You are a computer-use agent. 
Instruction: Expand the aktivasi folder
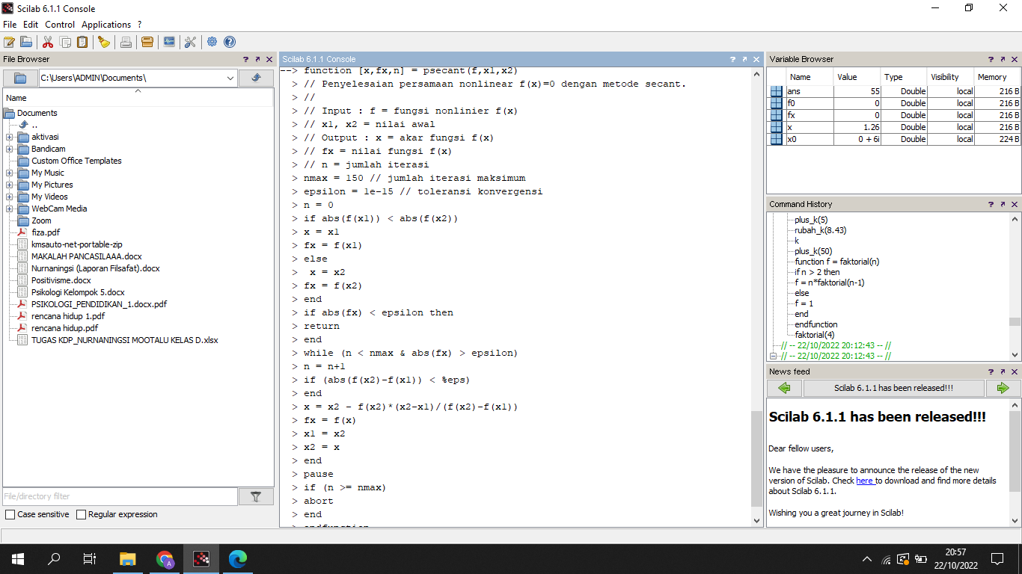(9, 137)
